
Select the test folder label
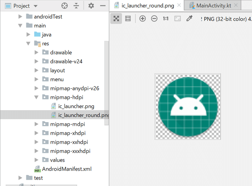[x=38, y=178]
